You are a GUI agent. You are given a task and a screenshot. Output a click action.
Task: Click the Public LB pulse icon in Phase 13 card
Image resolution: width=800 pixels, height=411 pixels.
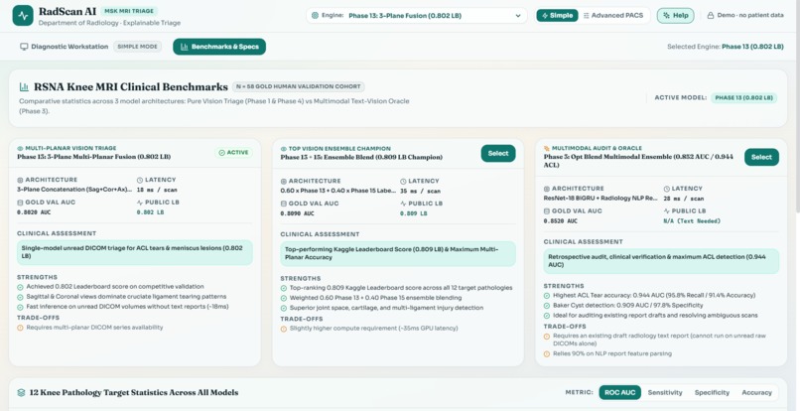tap(140, 203)
